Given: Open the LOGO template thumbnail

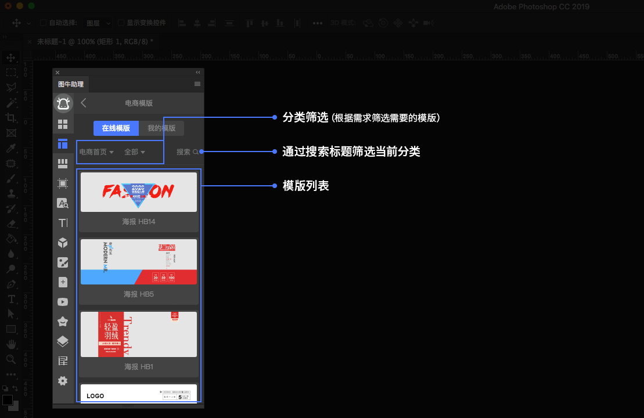Looking at the screenshot, I should [139, 394].
